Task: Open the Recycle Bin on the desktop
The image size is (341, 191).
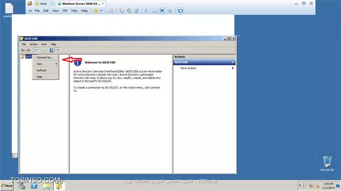Action: [327, 163]
